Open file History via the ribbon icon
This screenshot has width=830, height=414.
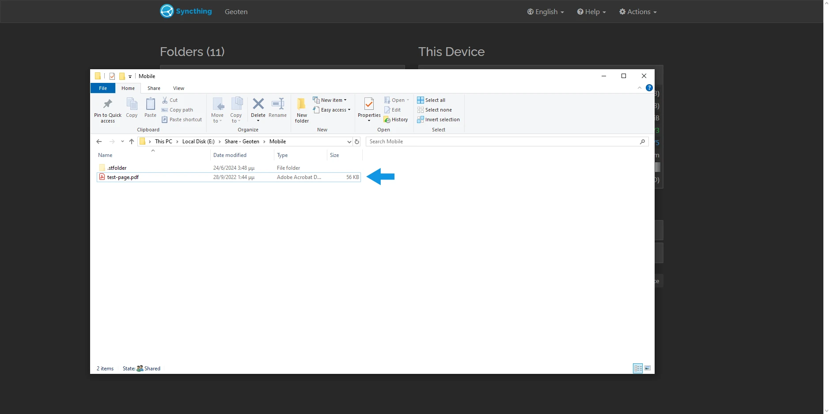tap(395, 119)
